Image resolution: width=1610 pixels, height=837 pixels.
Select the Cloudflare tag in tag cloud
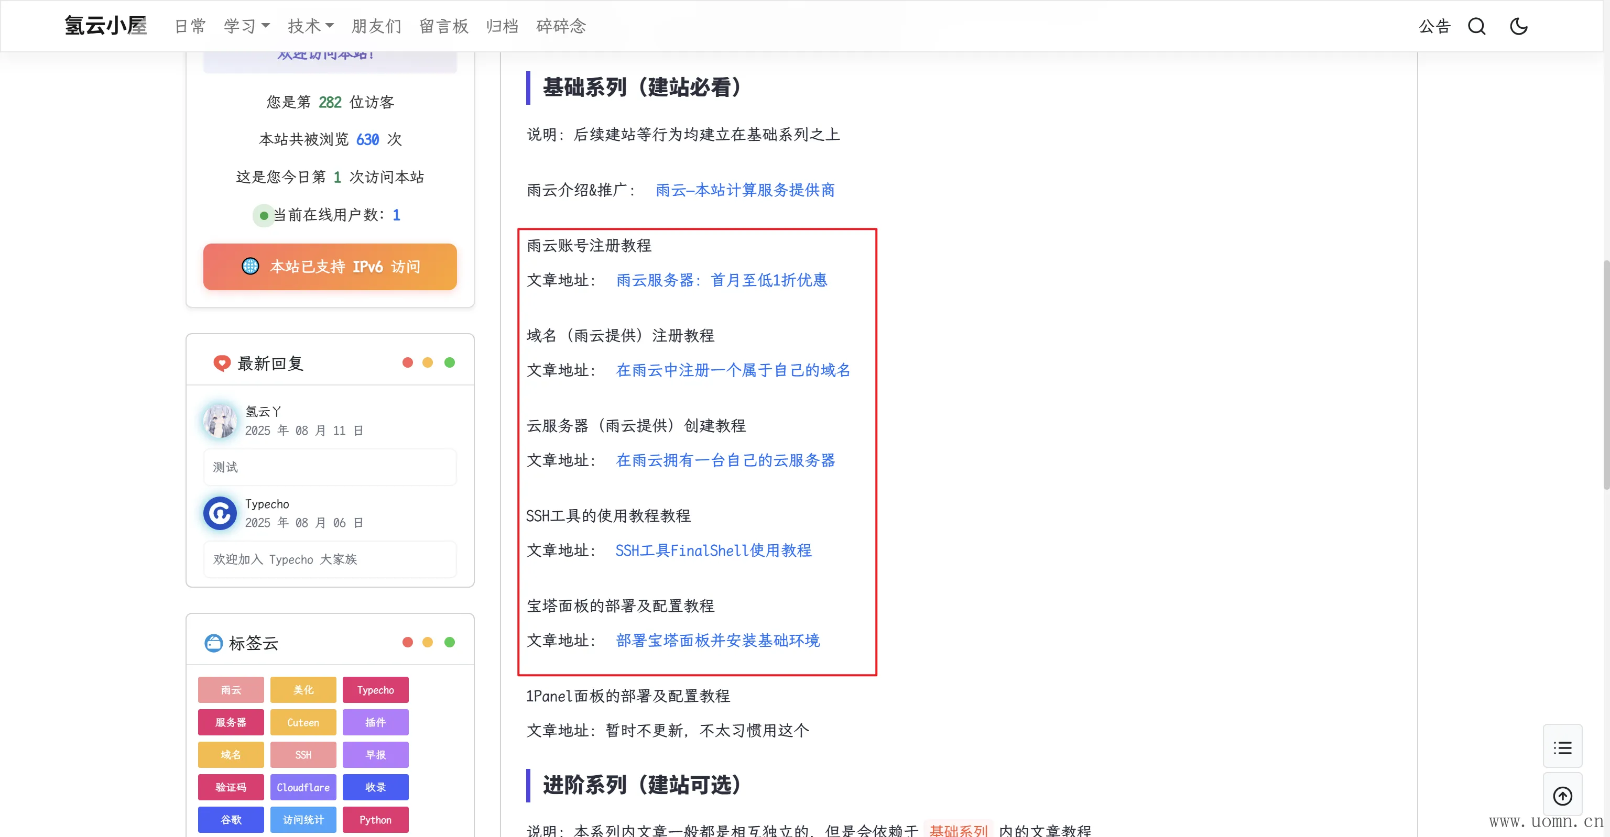point(303,787)
